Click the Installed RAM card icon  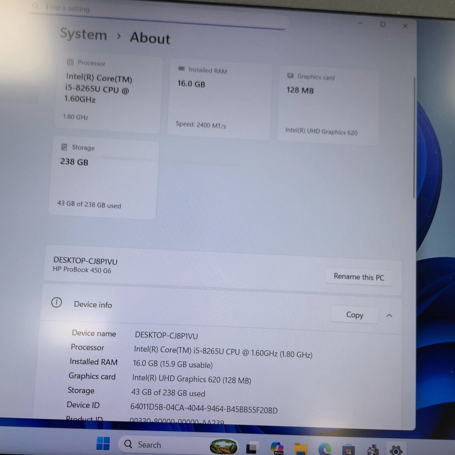pyautogui.click(x=182, y=69)
